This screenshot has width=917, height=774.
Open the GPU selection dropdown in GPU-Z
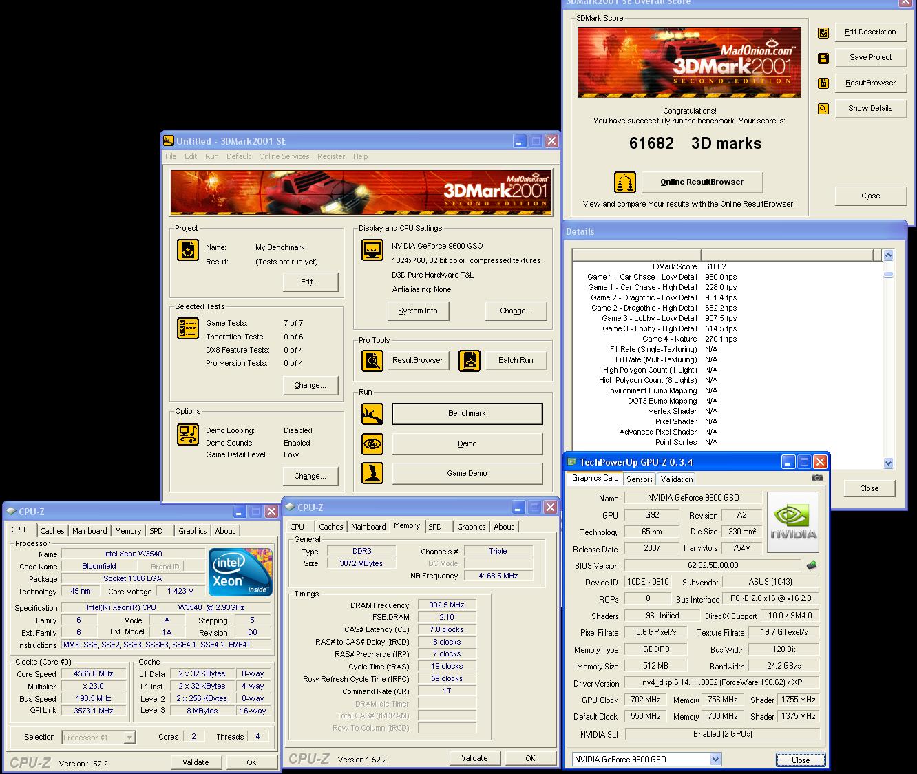click(x=715, y=760)
